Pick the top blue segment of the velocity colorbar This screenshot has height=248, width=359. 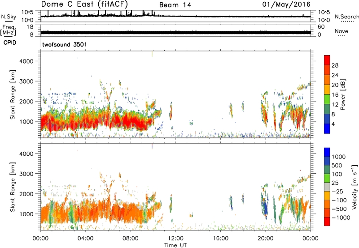pyautogui.click(x=327, y=152)
